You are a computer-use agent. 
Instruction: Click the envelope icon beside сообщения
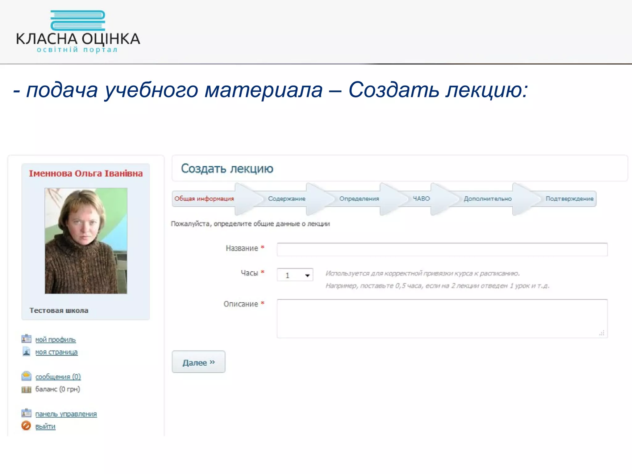[x=27, y=376]
